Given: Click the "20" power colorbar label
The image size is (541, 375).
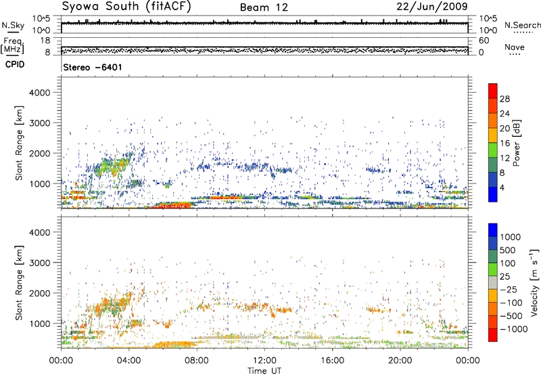Looking at the screenshot, I should (504, 129).
